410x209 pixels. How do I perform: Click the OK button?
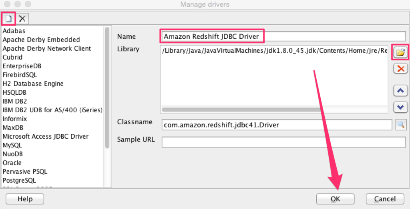click(335, 199)
